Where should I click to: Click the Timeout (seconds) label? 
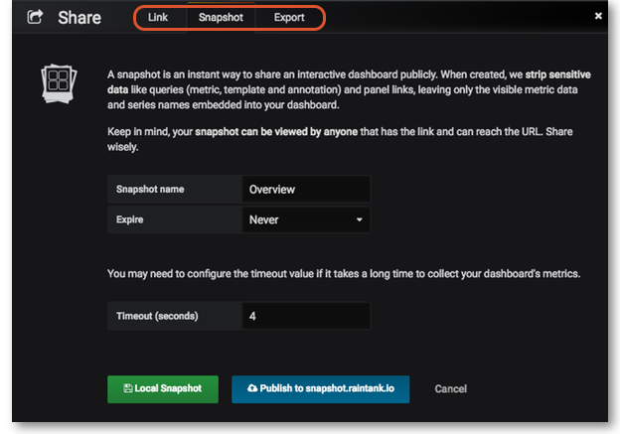157,316
